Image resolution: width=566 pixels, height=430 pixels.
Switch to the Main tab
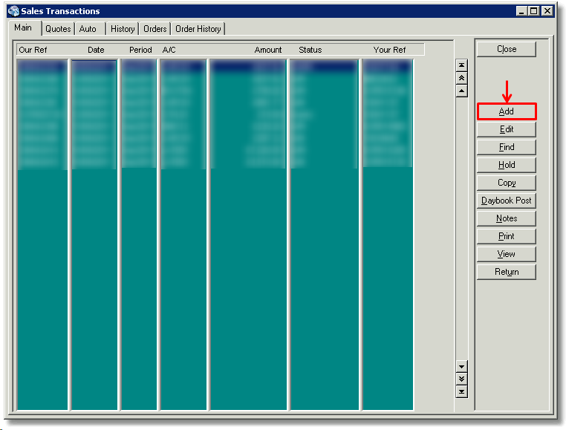pyautogui.click(x=24, y=27)
